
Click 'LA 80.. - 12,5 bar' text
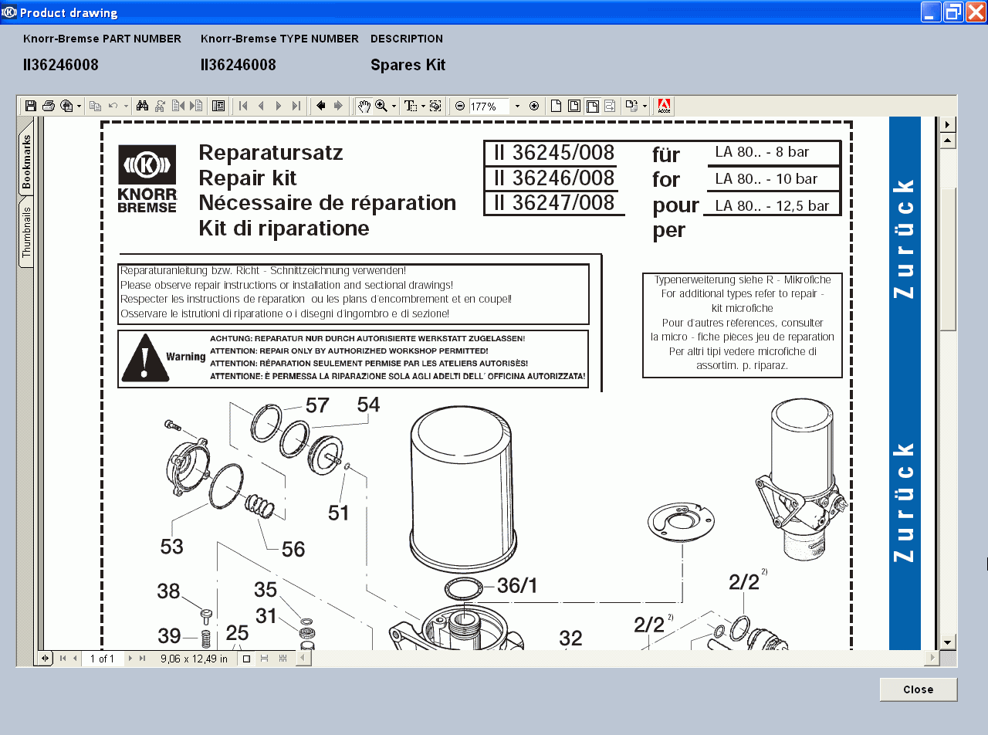pos(773,205)
